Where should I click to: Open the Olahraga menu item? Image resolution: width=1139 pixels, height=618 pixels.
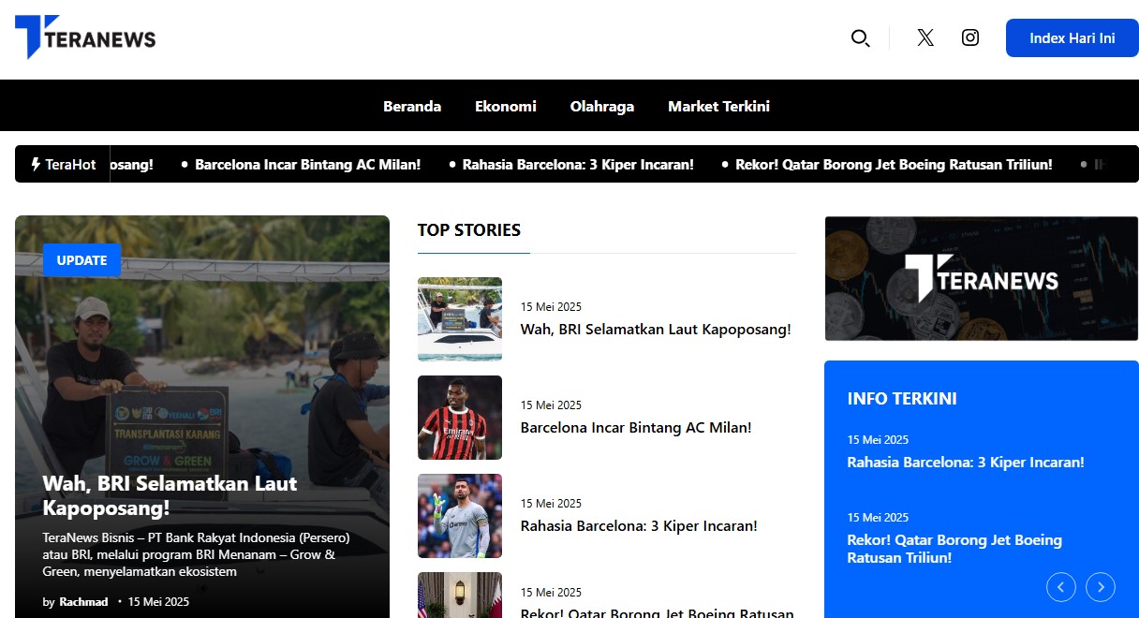602,106
